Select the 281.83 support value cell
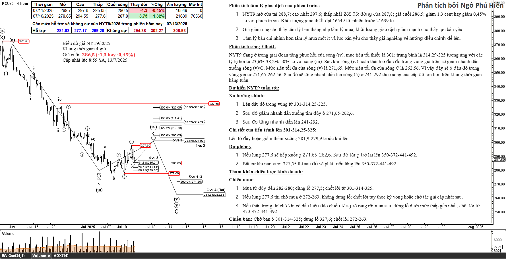Viewport: 506px width, 259px height. point(63,30)
